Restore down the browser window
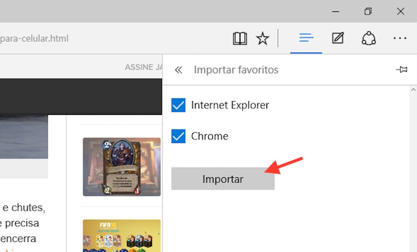The width and height of the screenshot is (417, 252). (x=368, y=11)
